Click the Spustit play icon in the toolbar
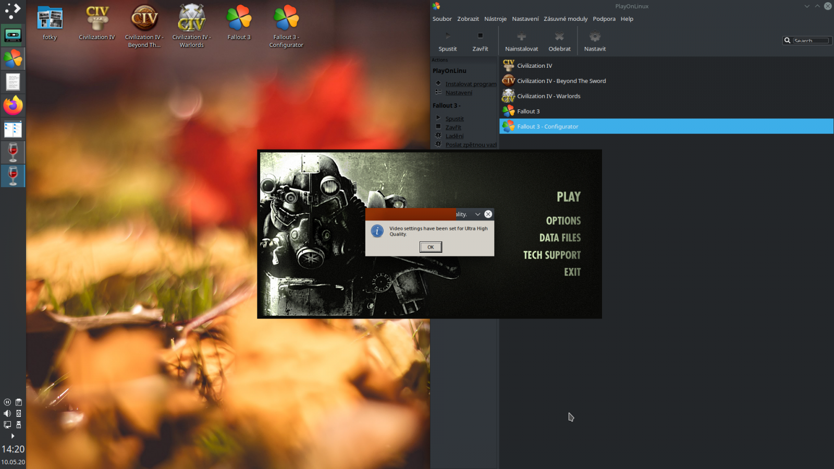The image size is (834, 469). coord(447,36)
